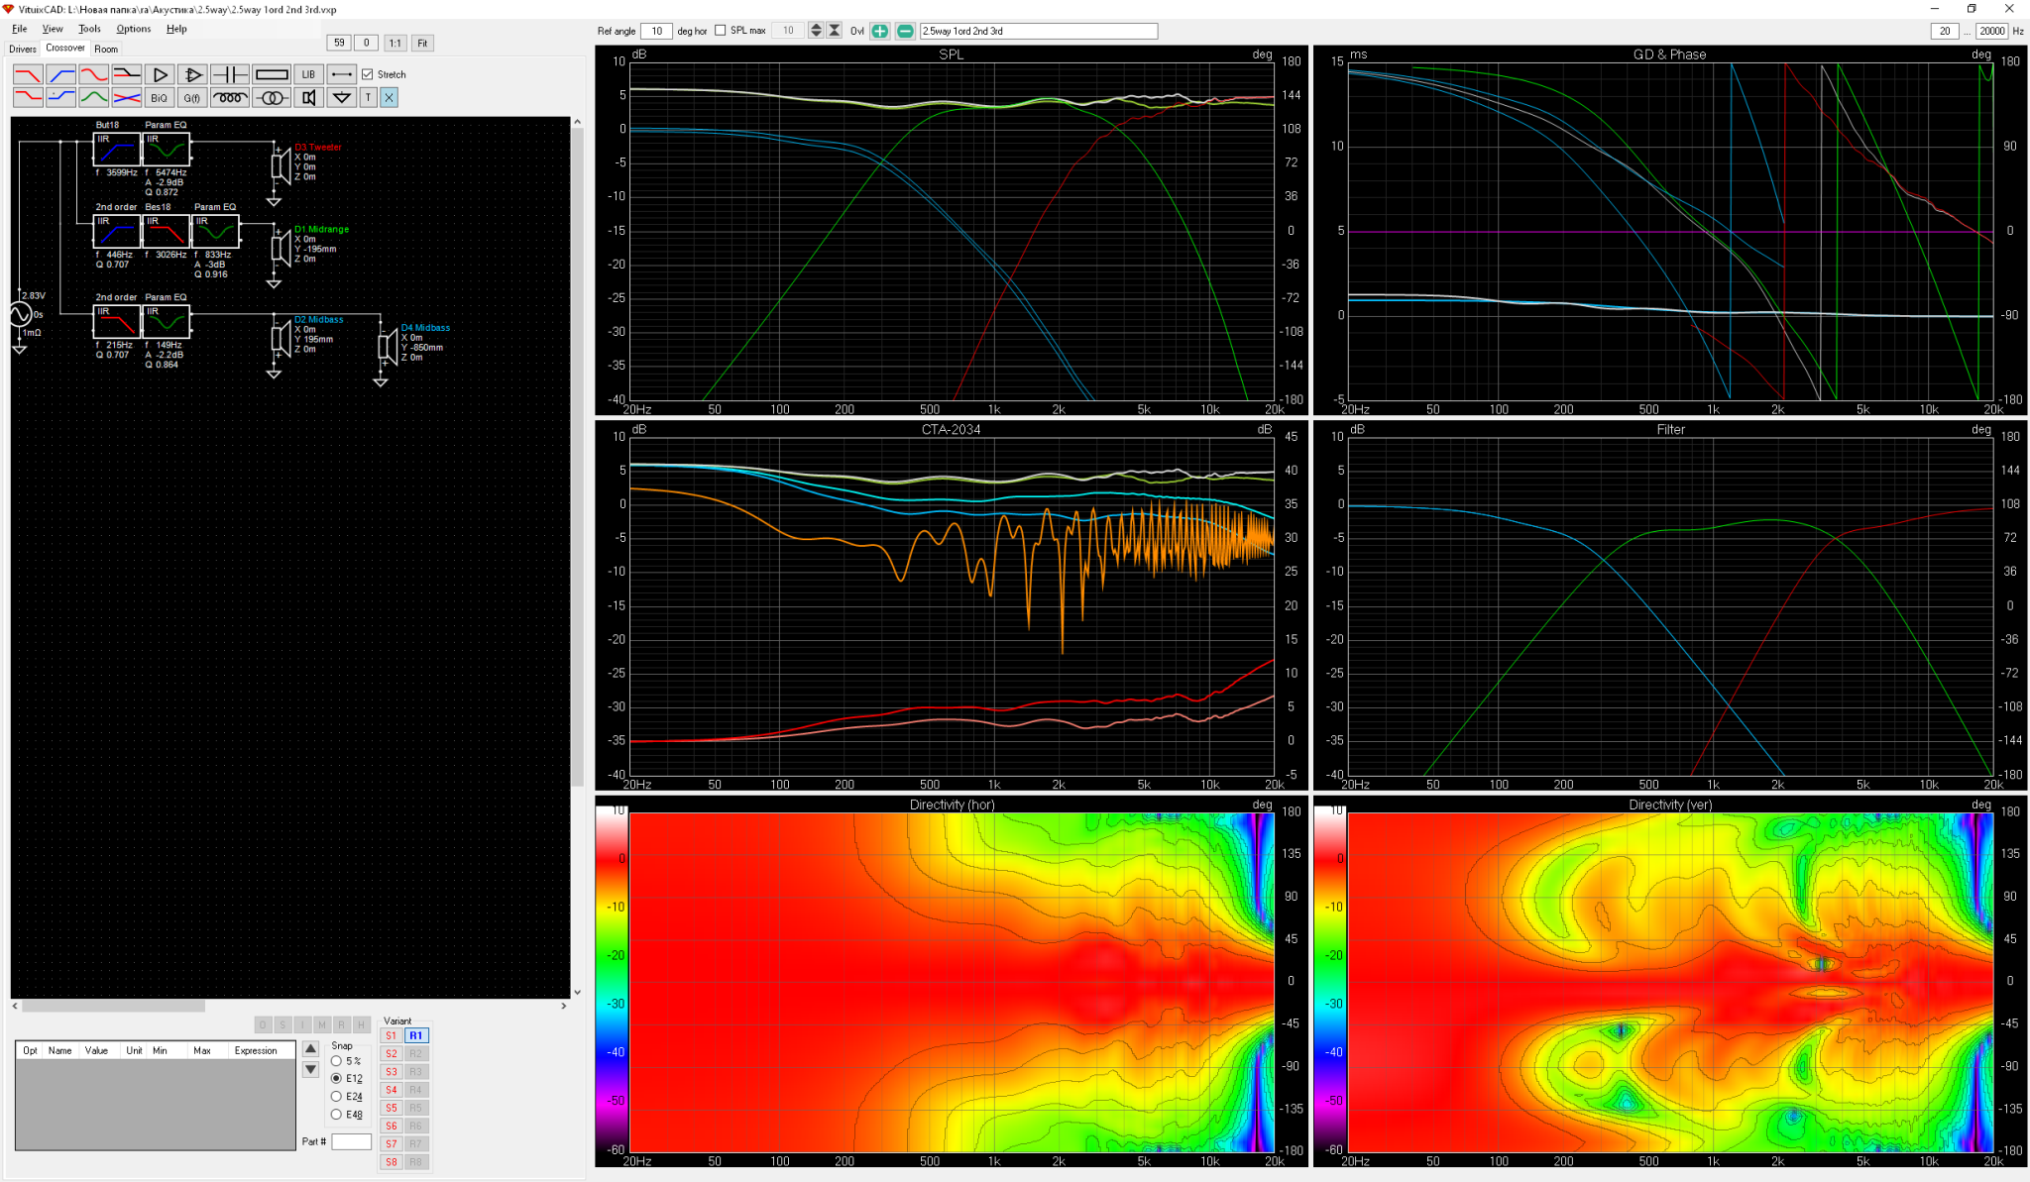Activate variant S1
The width and height of the screenshot is (2030, 1182).
point(392,1035)
